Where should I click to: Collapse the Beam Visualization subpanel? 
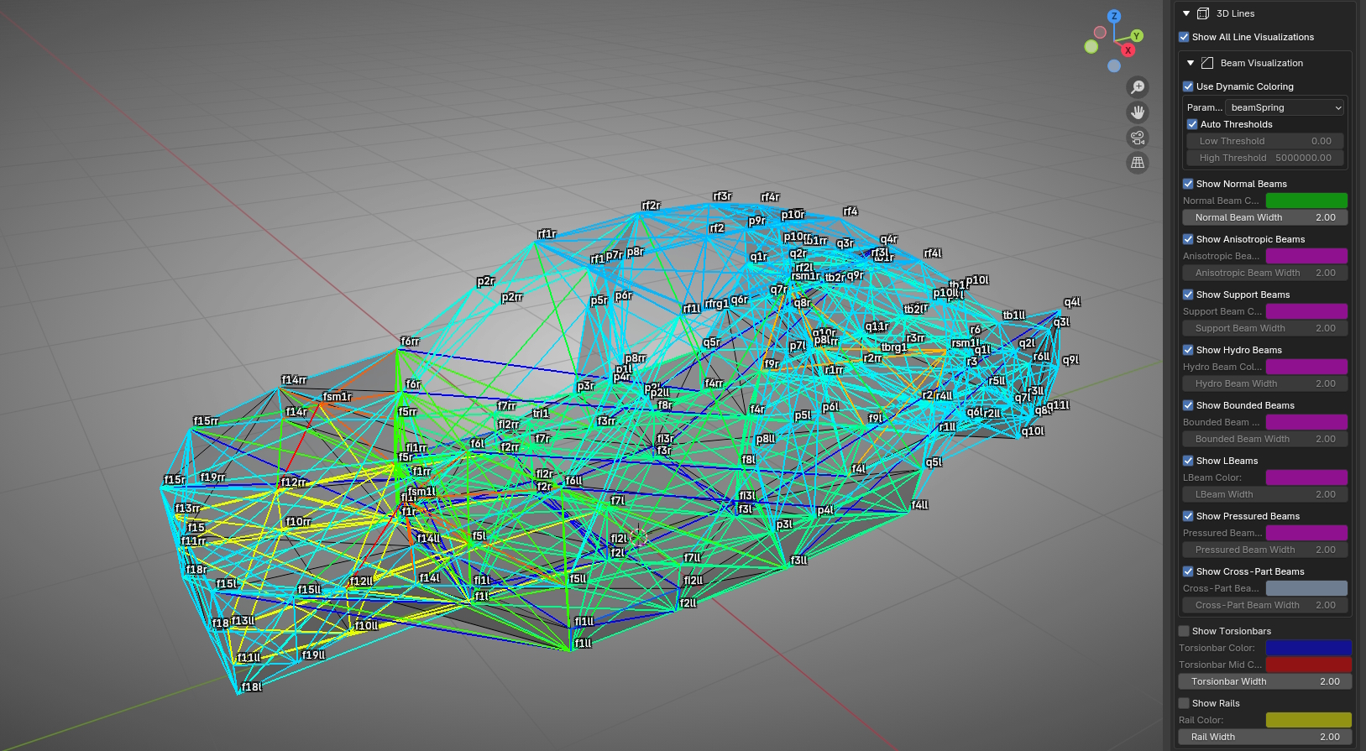coord(1191,63)
